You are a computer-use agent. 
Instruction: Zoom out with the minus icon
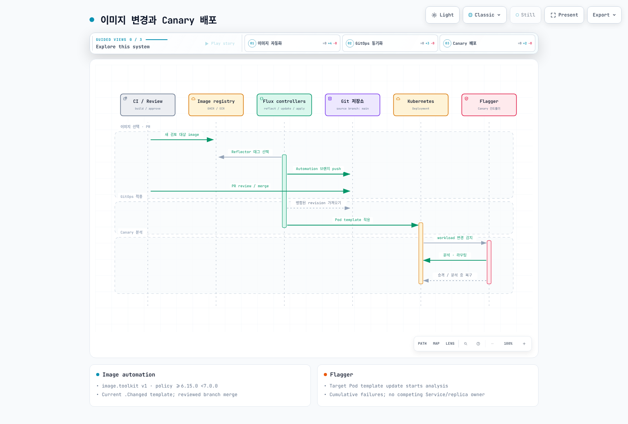pyautogui.click(x=492, y=344)
